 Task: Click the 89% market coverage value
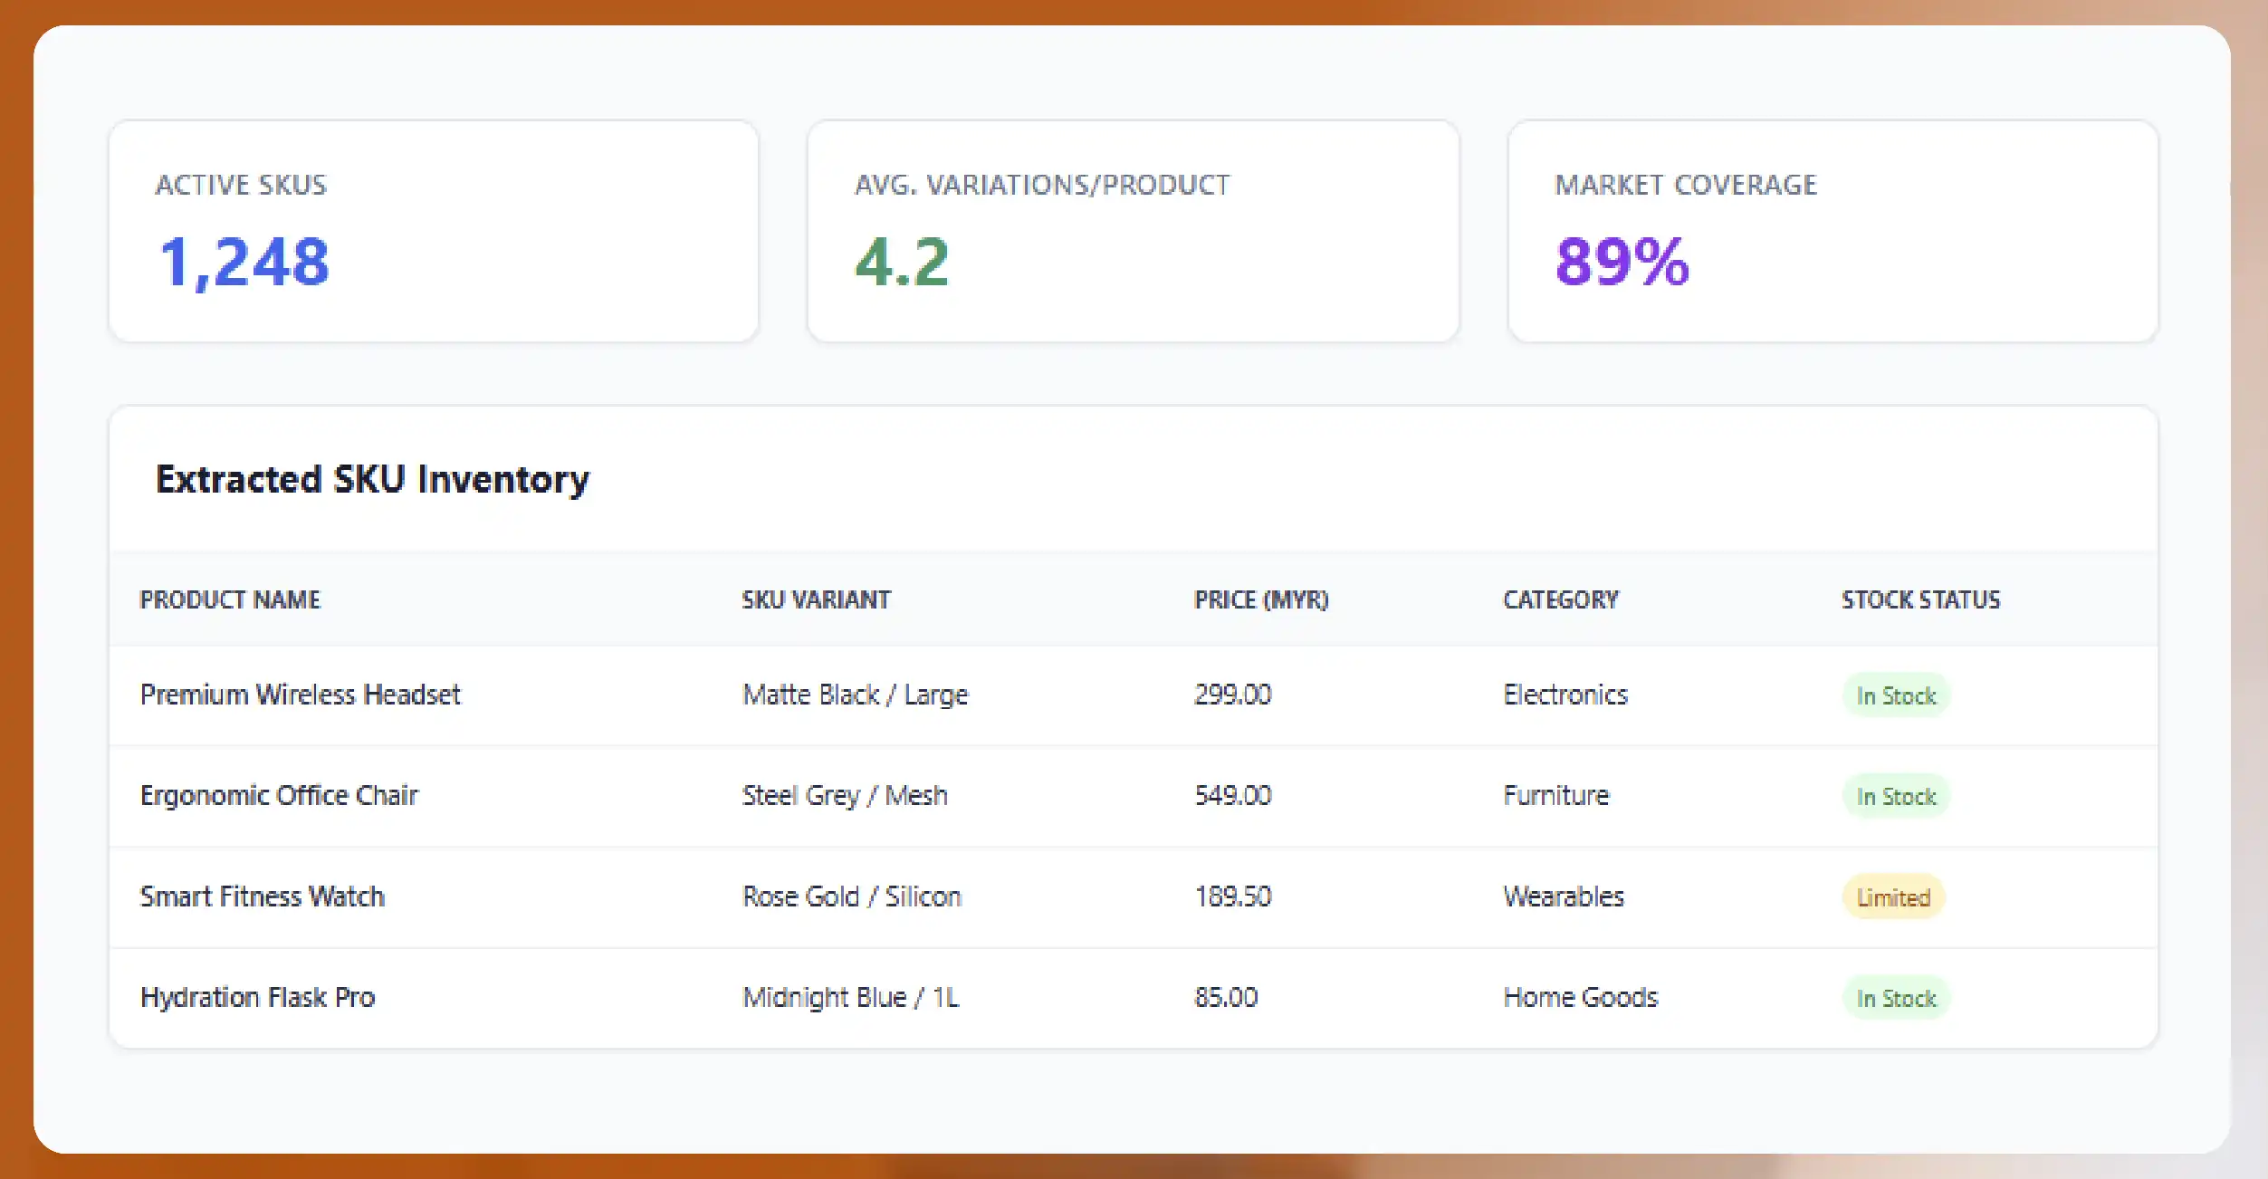(1622, 263)
